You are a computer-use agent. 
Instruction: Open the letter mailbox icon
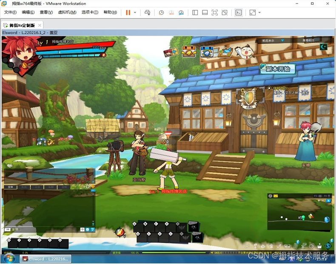225,52
